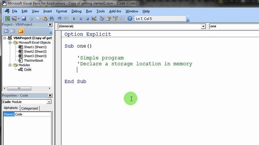Click the Redo arrow icon

[66, 19]
